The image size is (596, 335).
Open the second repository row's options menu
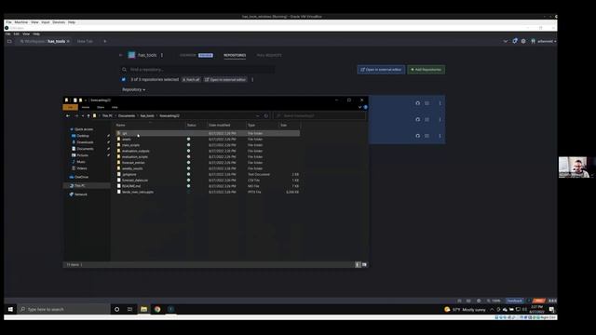[440, 120]
